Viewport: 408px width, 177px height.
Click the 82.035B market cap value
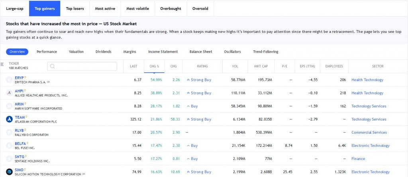click(x=265, y=119)
